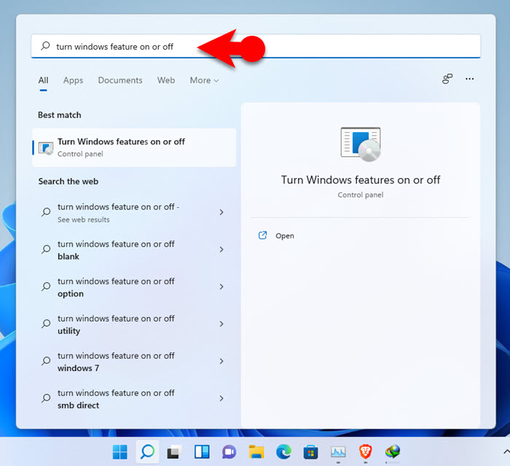The width and height of the screenshot is (510, 466).
Task: Click the search box magnifier icon
Action: pyautogui.click(x=45, y=46)
